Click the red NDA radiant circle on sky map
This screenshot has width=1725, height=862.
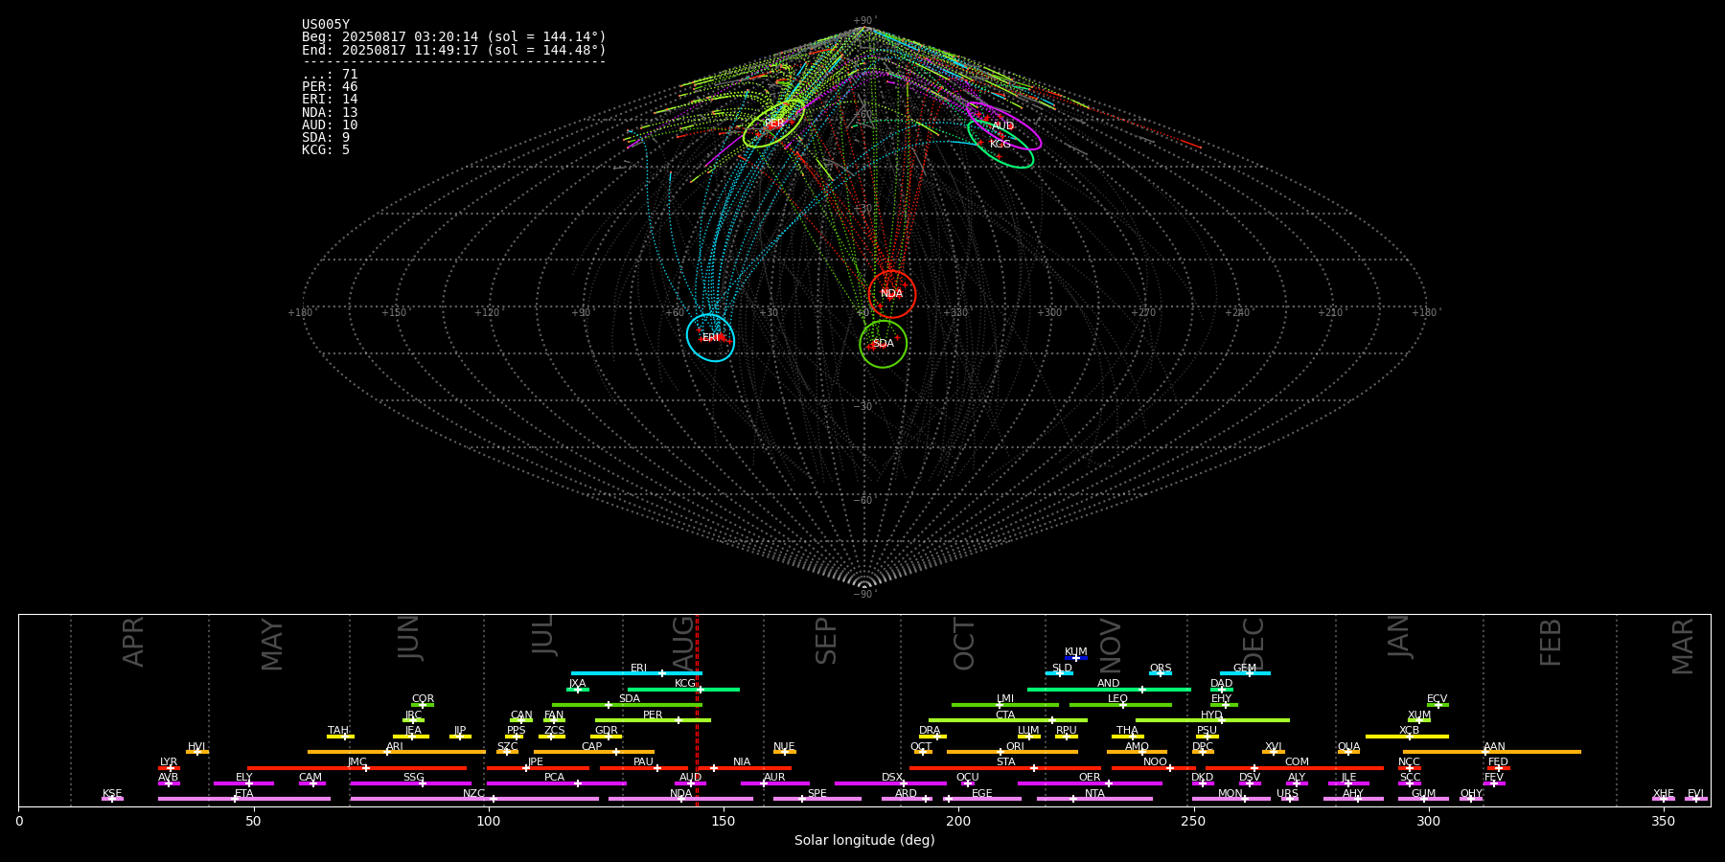(892, 294)
